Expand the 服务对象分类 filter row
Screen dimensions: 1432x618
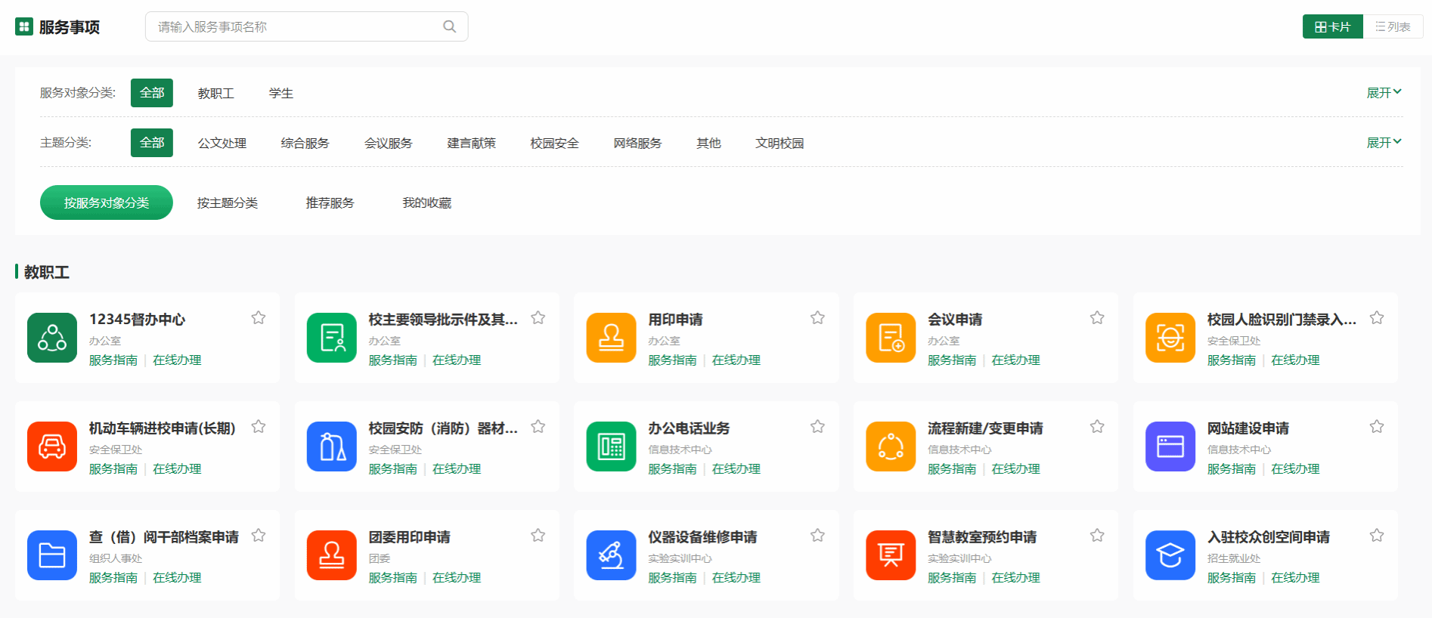pos(1384,93)
